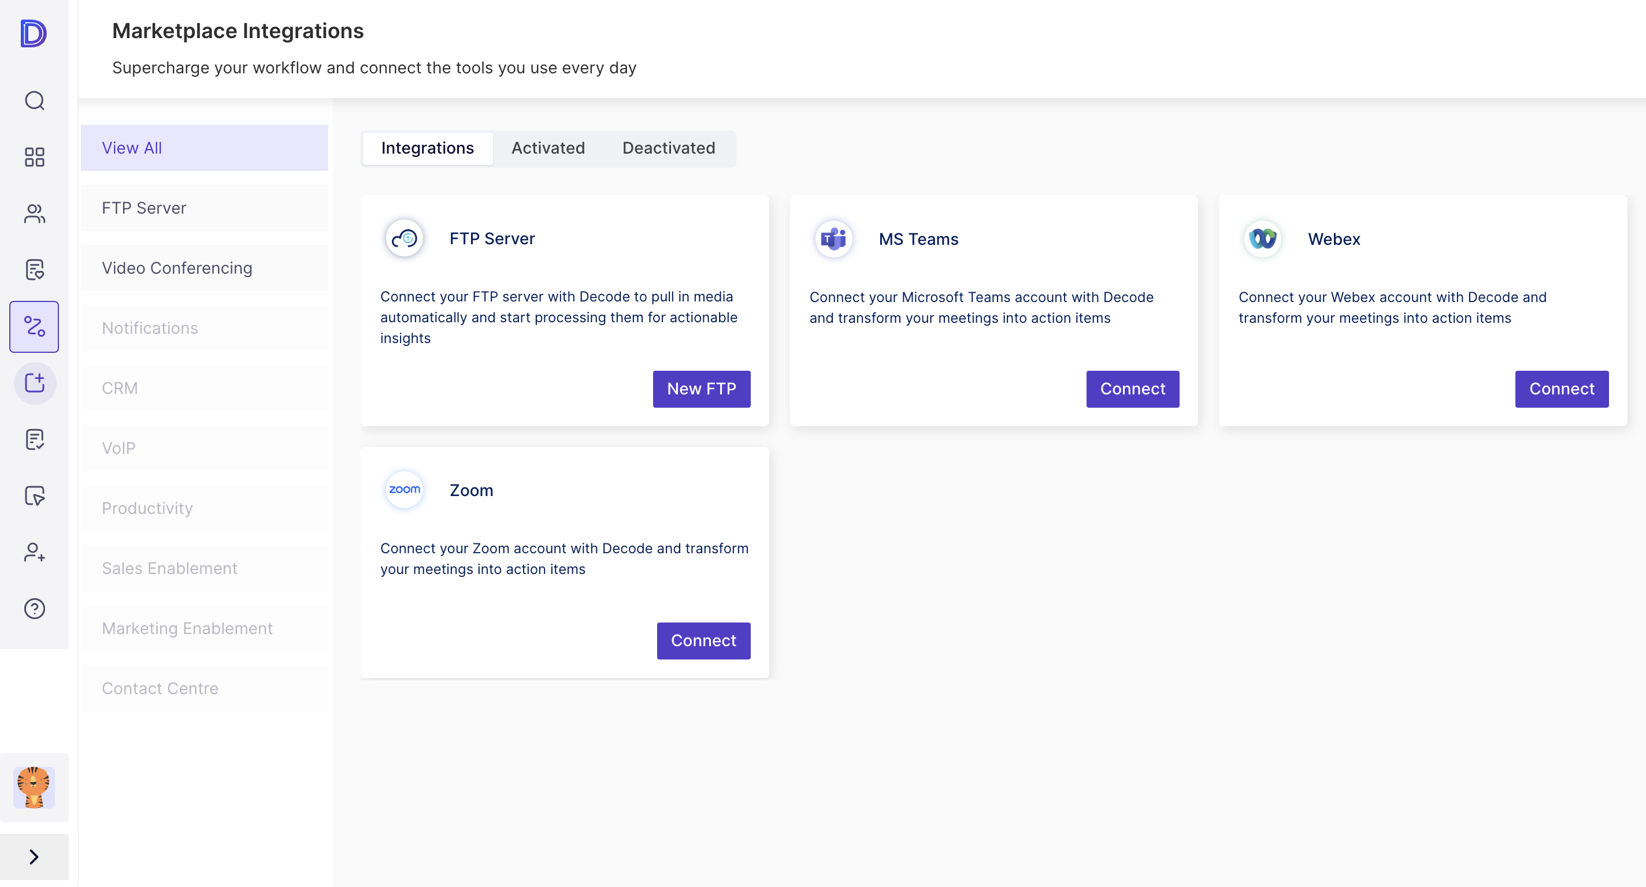Expand the sidebar with arrow chevron
1646x887 pixels.
pyautogui.click(x=35, y=857)
